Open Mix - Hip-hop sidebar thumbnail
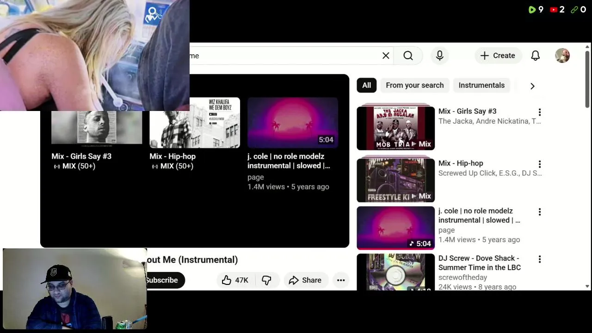 pyautogui.click(x=395, y=179)
